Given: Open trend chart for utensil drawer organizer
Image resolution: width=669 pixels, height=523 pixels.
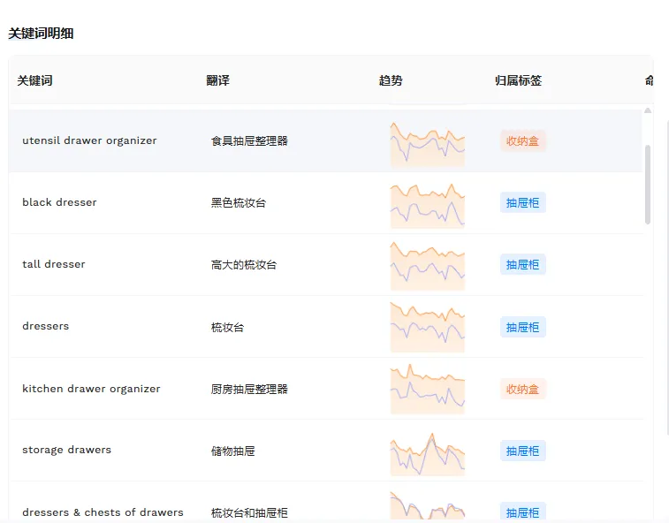Looking at the screenshot, I should click(427, 144).
